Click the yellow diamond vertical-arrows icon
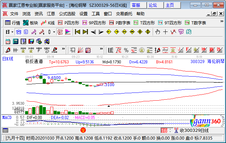Screen dimensions: 226x143 [x=148, y=32]
